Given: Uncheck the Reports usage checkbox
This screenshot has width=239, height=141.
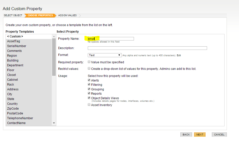Looking at the screenshot, I should pos(89,93).
